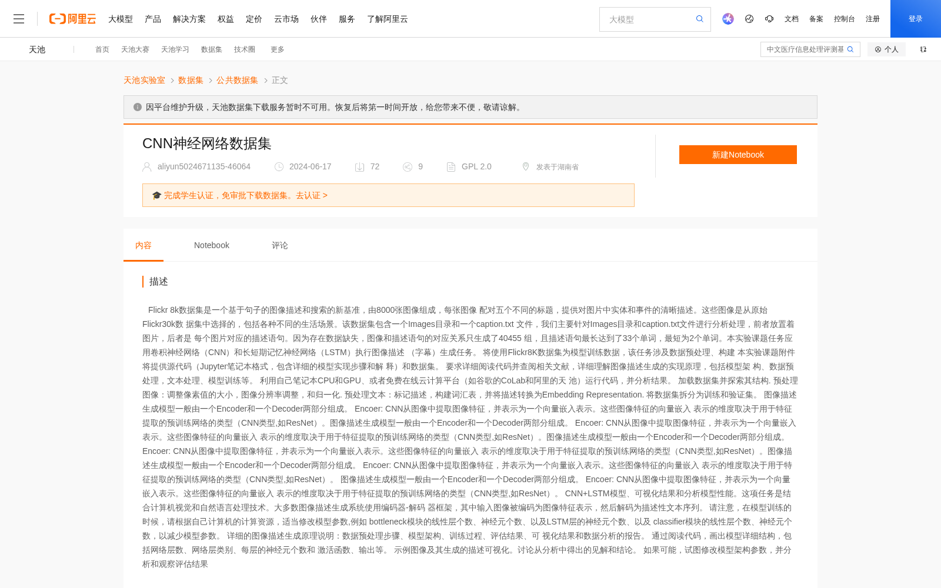Open the hamburger menu icon
The height and width of the screenshot is (588, 941).
(19, 19)
